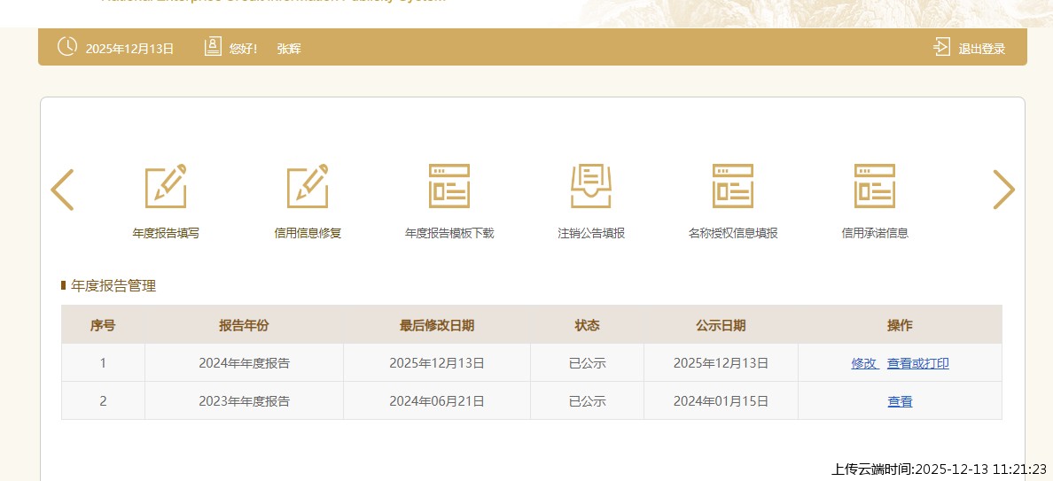This screenshot has height=481, width=1053.
Task: Click 查看 link for 2023年年度报告
Action: pos(900,401)
